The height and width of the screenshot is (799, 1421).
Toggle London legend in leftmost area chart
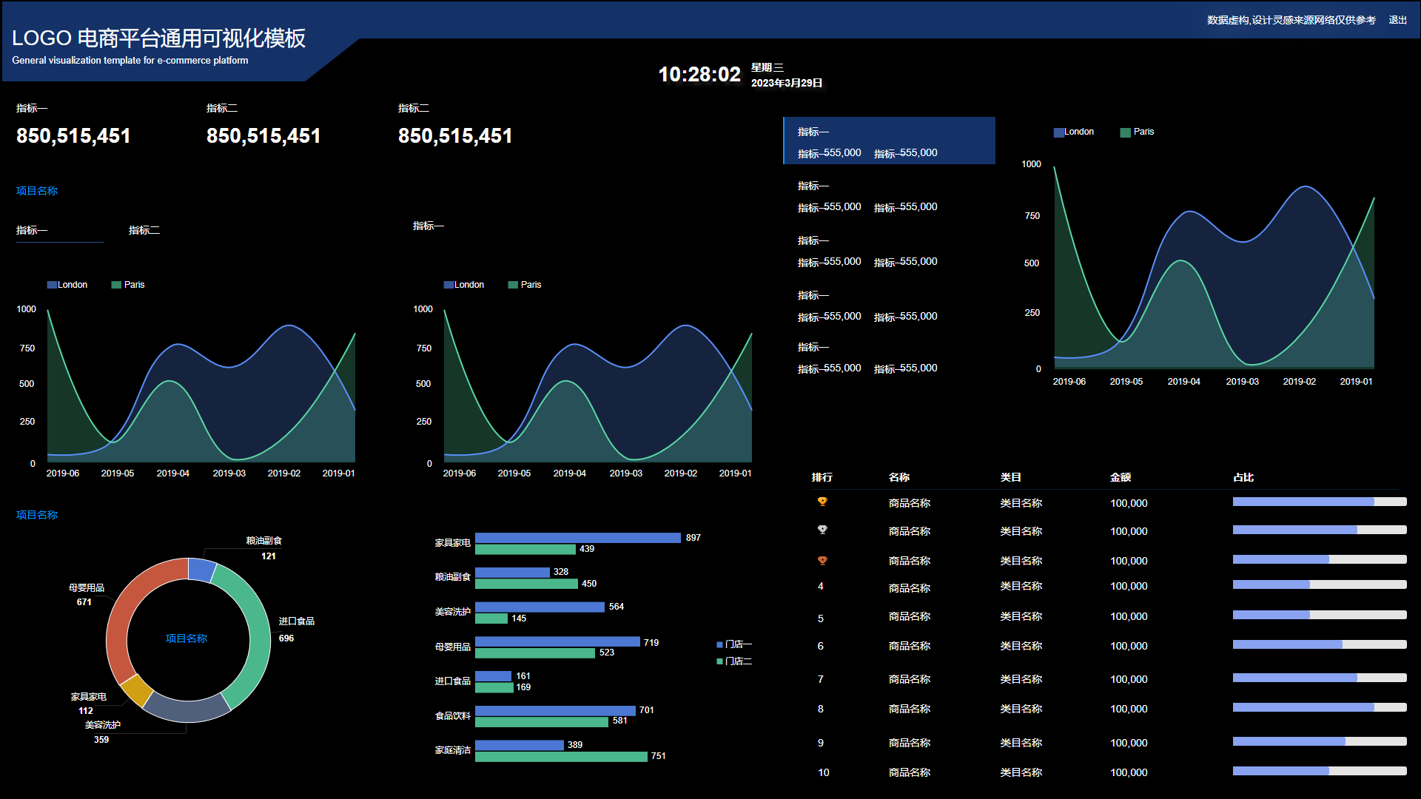[67, 285]
